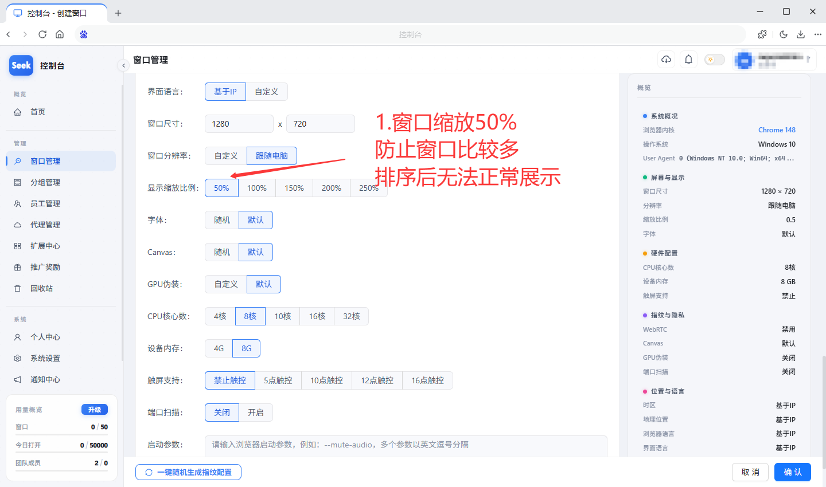This screenshot has width=826, height=487.
Task: Click the 团队成员 usage progress bar
Action: [61, 471]
